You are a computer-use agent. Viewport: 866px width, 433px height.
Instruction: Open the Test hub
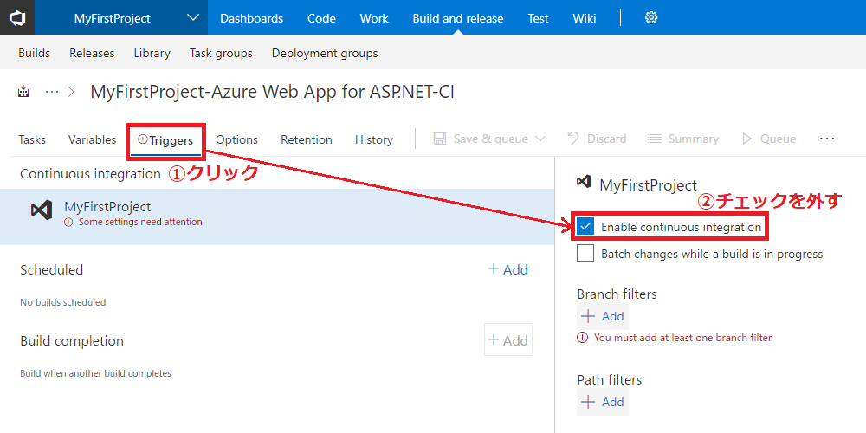pyautogui.click(x=538, y=18)
